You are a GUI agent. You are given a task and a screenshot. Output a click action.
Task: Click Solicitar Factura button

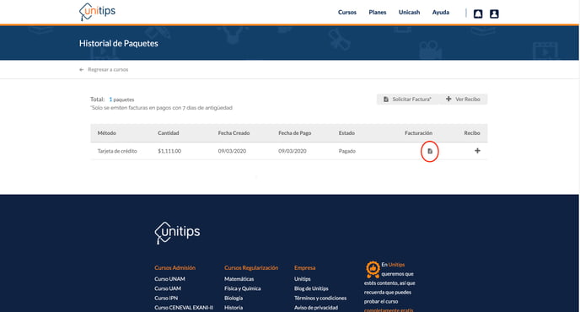click(407, 100)
